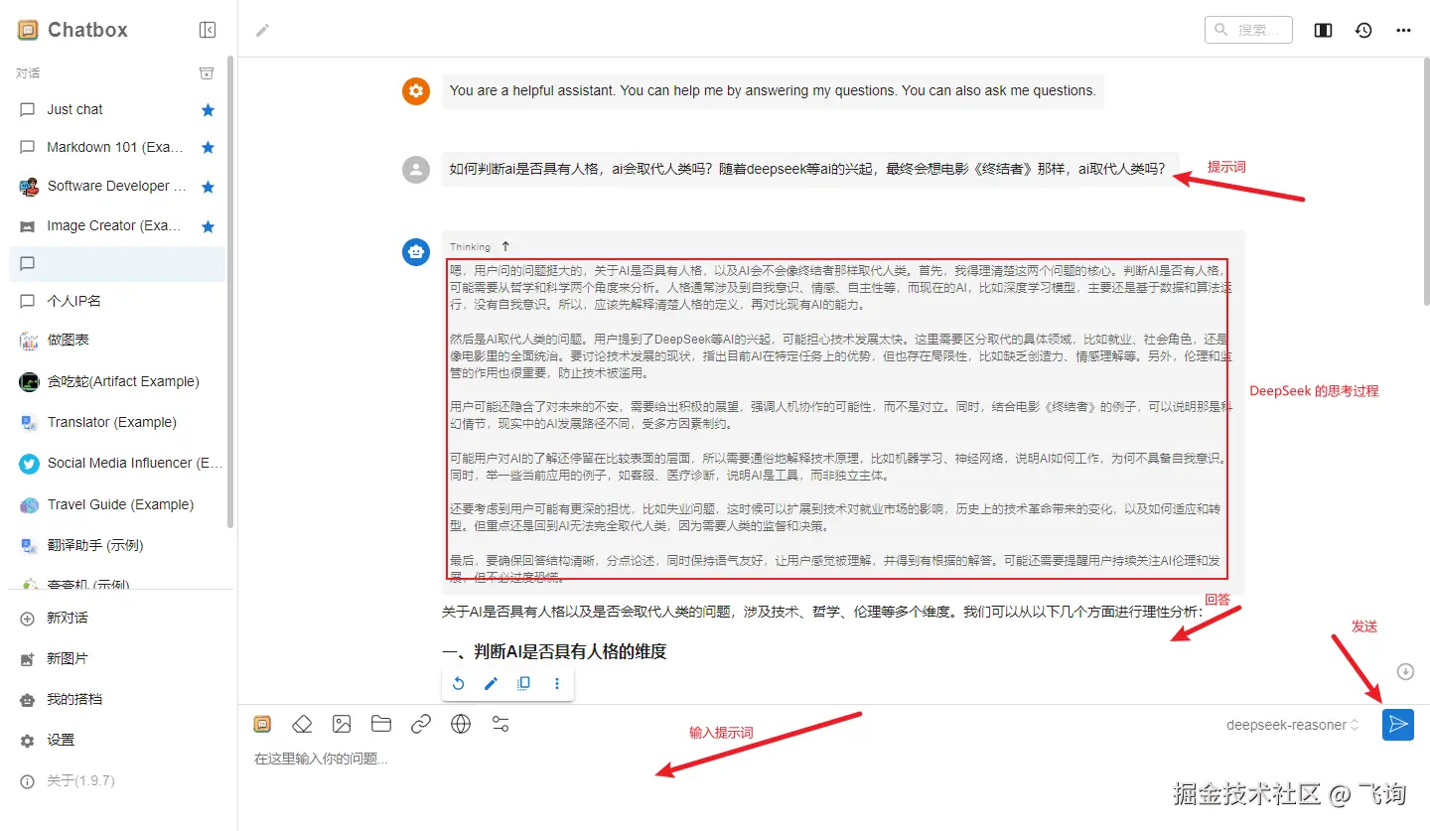Image resolution: width=1430 pixels, height=831 pixels.
Task: Open the 做图表 conversation
Action: coord(117,341)
